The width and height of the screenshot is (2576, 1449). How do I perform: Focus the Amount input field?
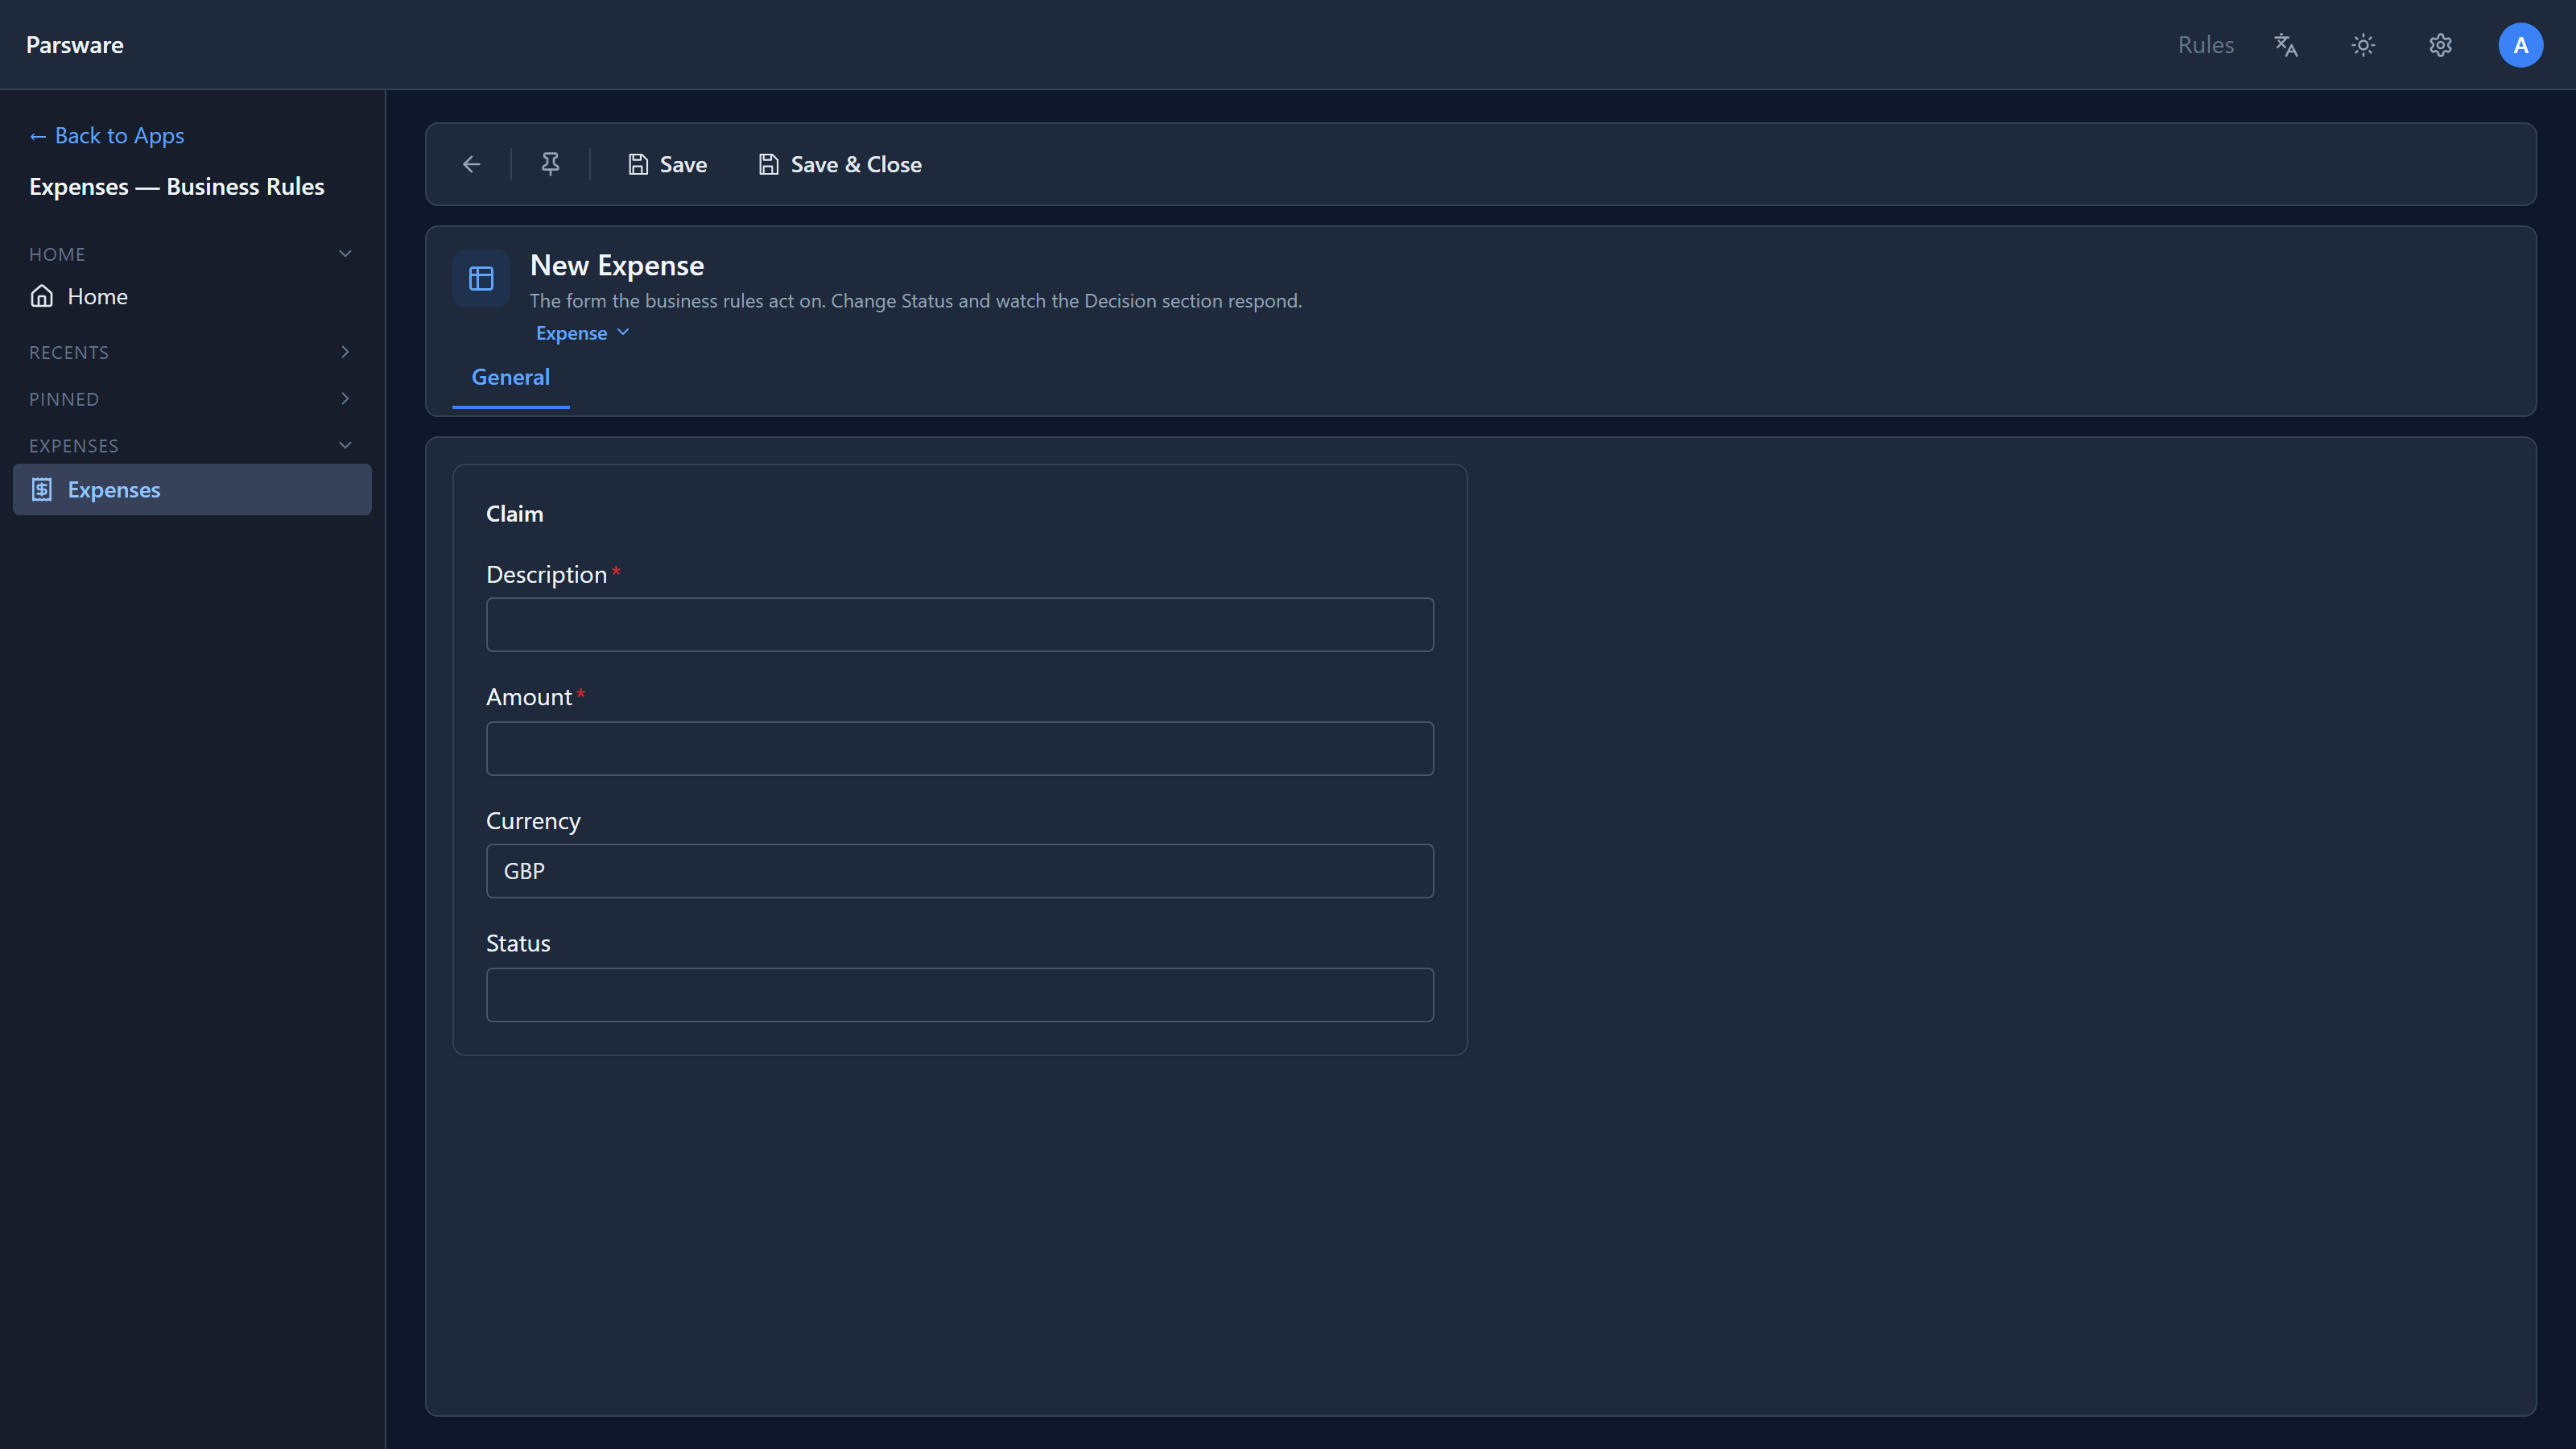(x=959, y=748)
